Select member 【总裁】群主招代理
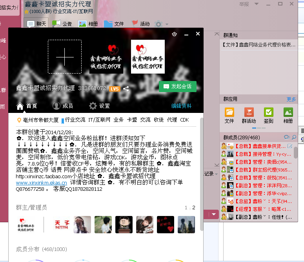This screenshot has width=304, height=262. point(257,170)
